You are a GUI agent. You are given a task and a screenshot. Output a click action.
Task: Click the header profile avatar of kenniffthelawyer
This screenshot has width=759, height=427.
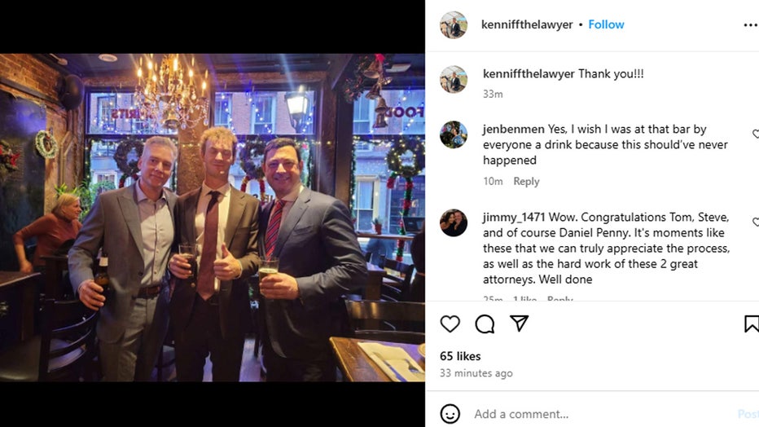pos(454,24)
